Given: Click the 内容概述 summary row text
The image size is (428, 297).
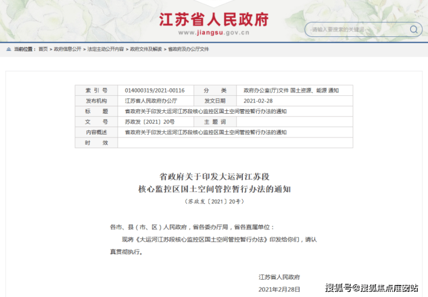Looking at the screenshot, I should [205, 132].
